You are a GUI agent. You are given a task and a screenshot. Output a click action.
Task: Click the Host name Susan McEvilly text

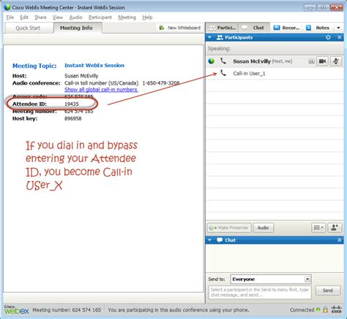81,76
